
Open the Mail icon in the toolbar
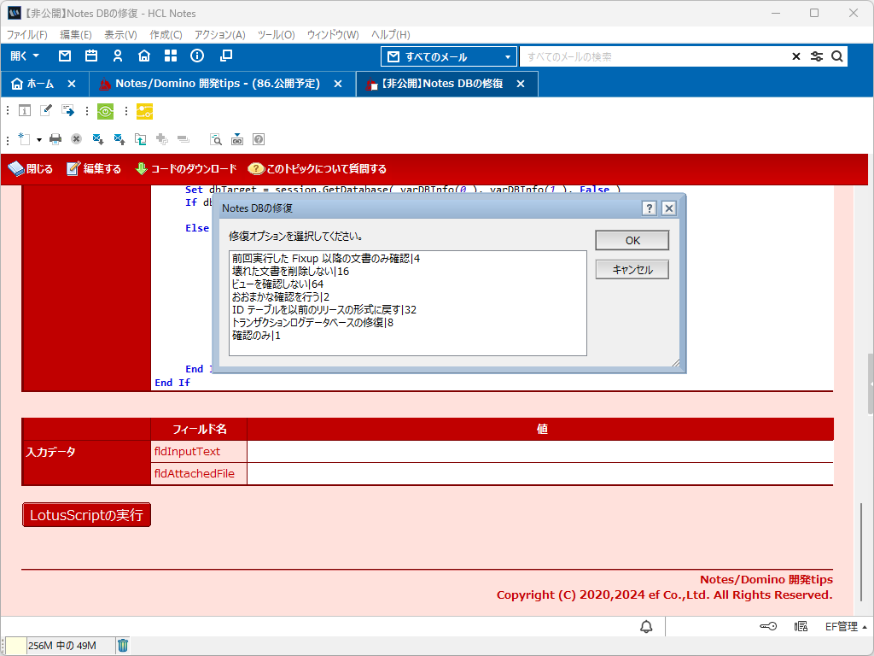click(65, 56)
